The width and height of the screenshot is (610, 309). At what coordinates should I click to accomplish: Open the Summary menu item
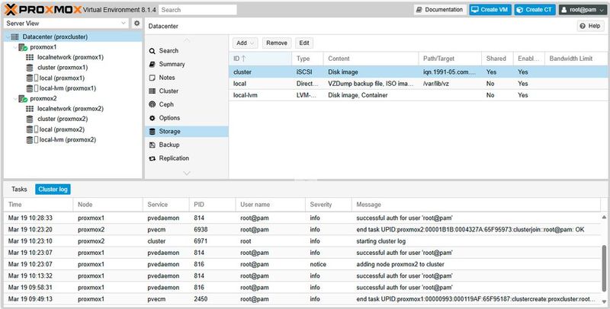(186, 64)
